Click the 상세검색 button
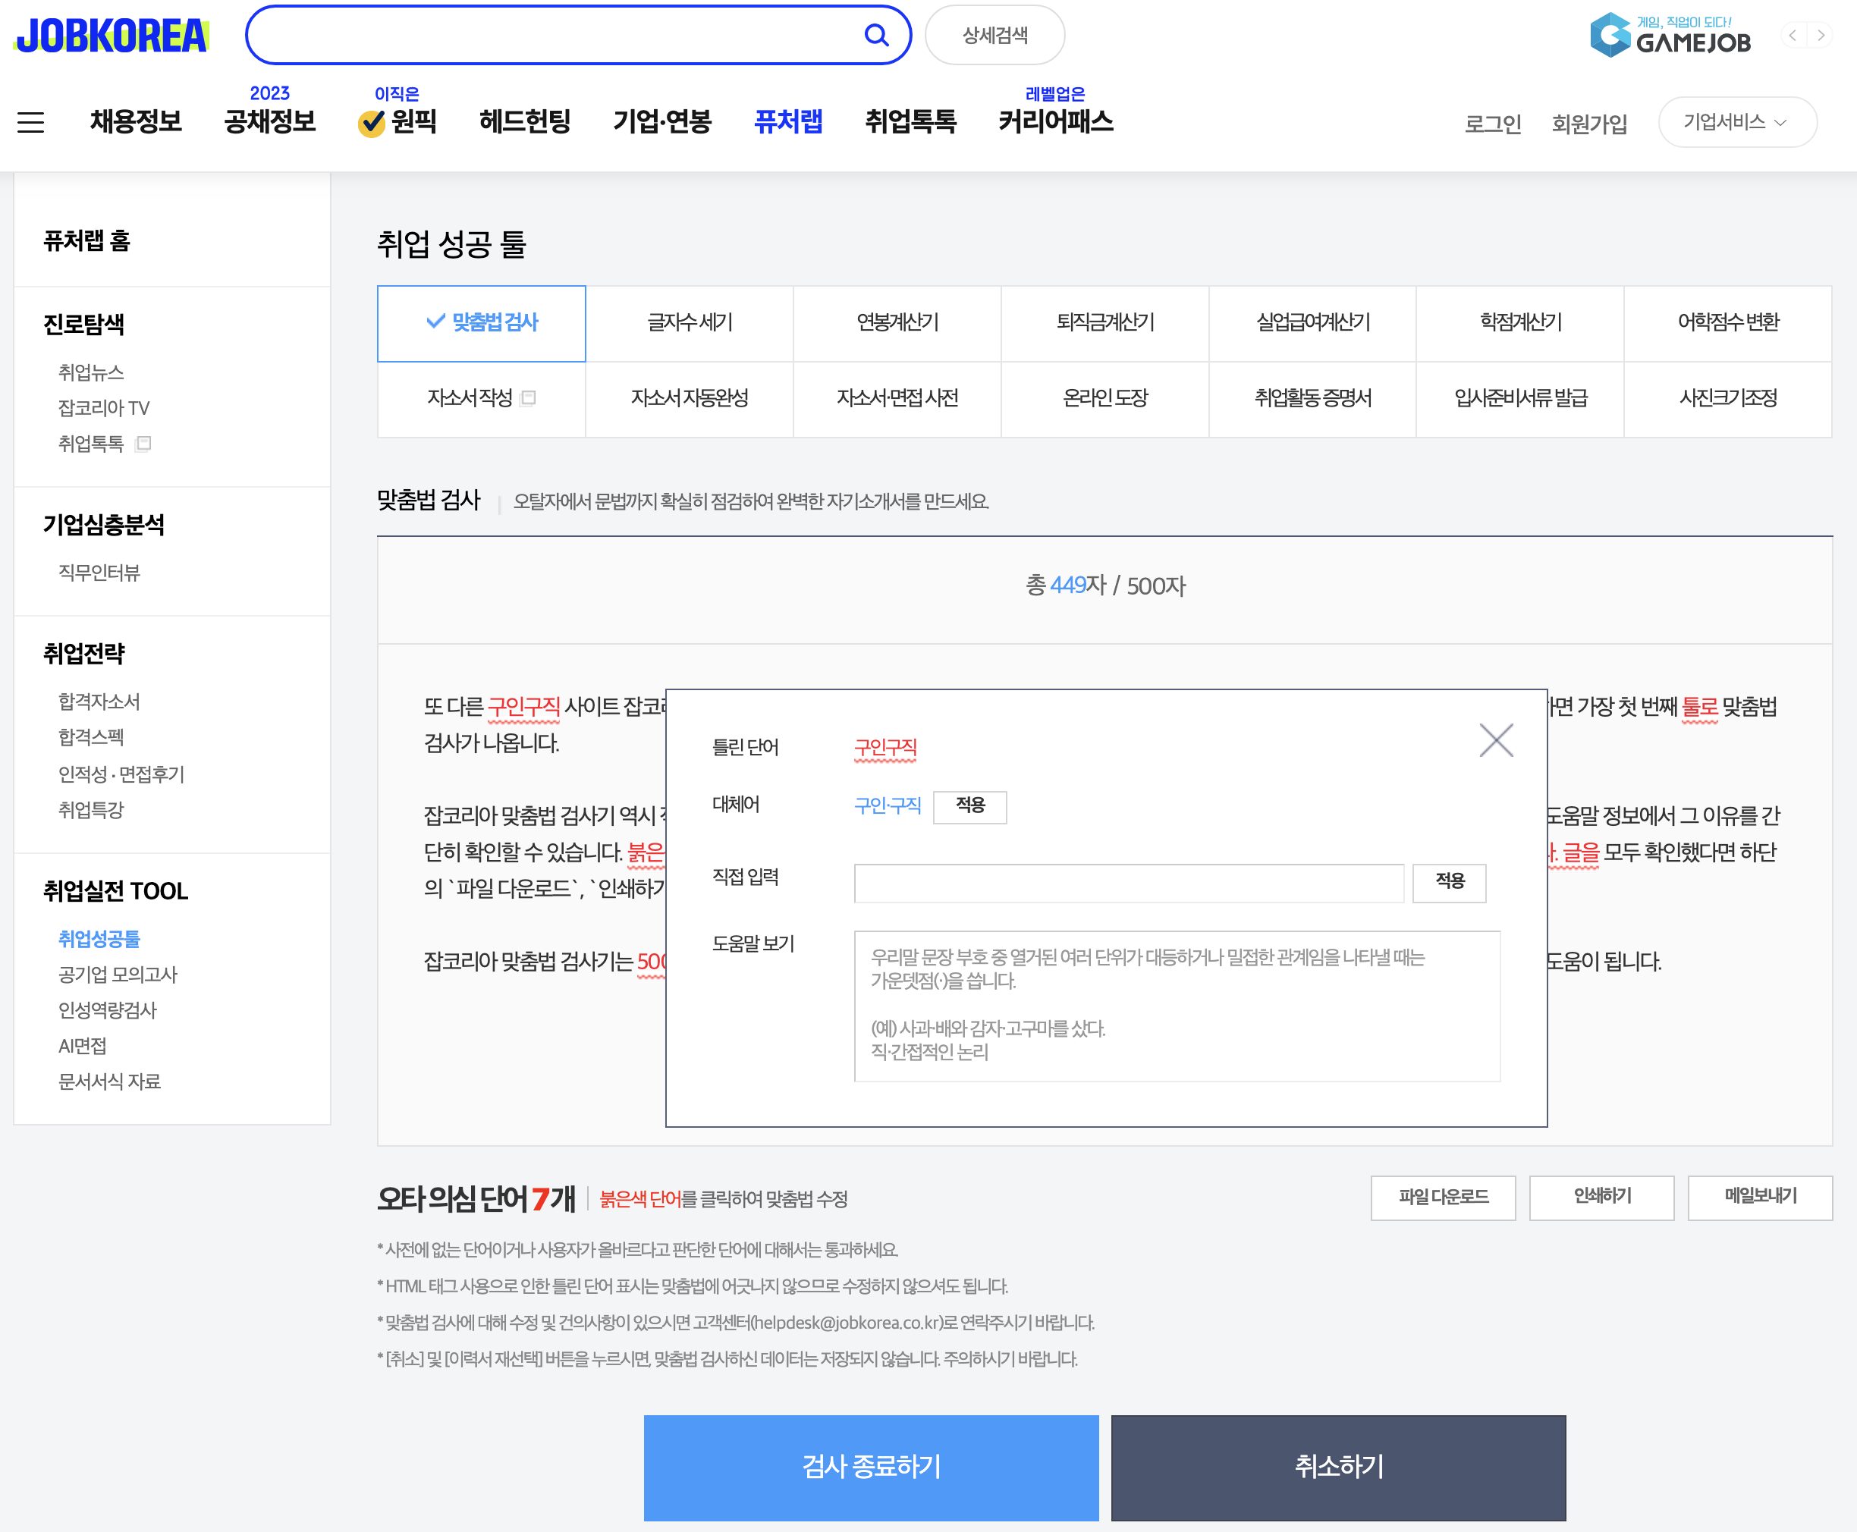The width and height of the screenshot is (1857, 1532). 994,36
